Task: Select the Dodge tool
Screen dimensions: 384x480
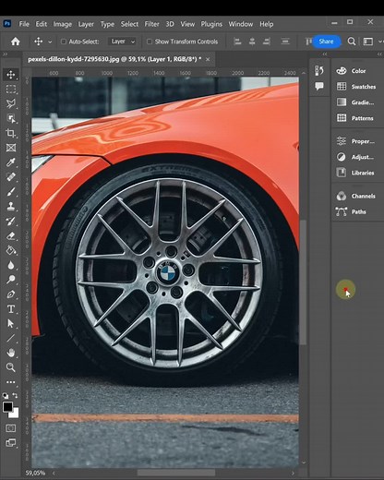Action: (11, 280)
